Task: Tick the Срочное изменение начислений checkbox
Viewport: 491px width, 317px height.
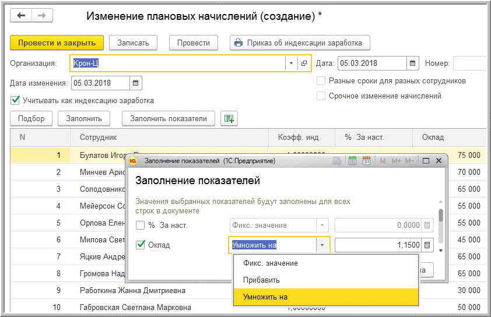Action: tap(321, 96)
